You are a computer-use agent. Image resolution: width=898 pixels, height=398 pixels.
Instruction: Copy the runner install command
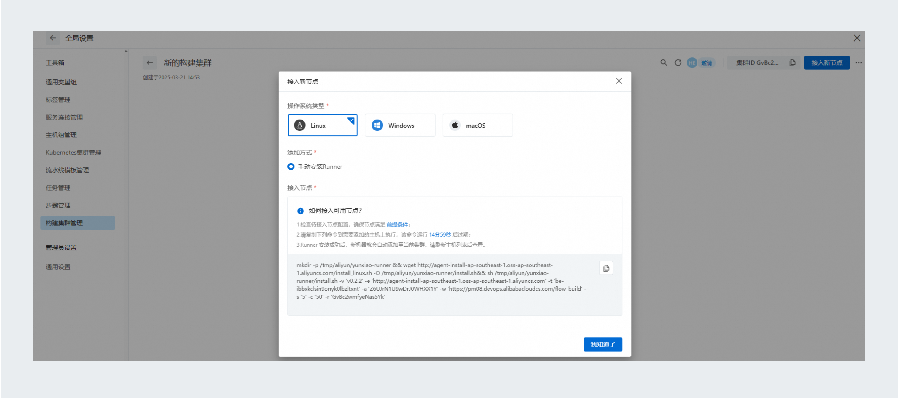click(606, 268)
